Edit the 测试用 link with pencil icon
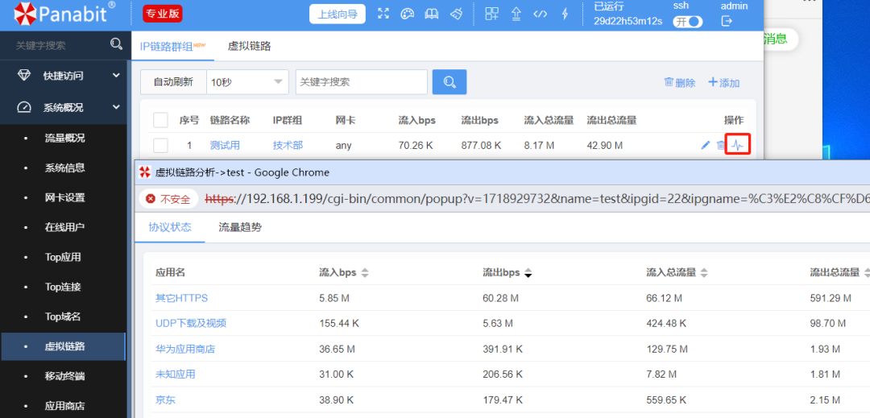Image resolution: width=870 pixels, height=418 pixels. 705,145
